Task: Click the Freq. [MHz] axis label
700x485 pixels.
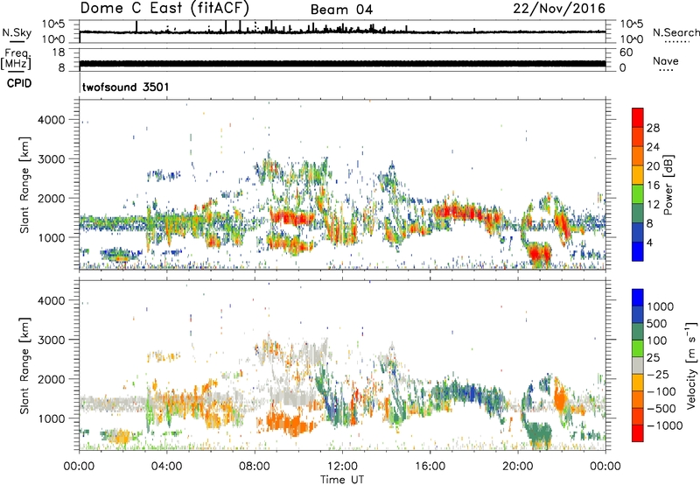Action: (16, 59)
